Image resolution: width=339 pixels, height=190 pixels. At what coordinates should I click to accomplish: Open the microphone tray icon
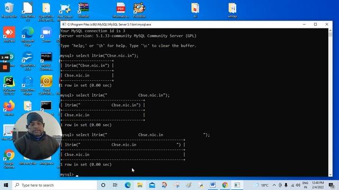(286, 185)
